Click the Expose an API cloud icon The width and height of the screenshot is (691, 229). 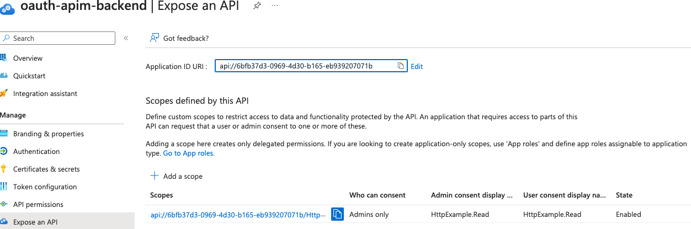coord(4,222)
